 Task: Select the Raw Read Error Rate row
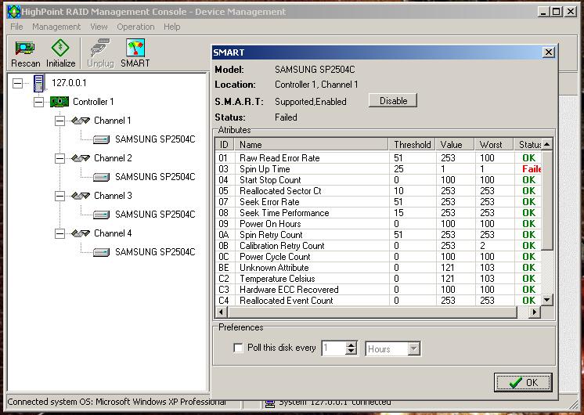tap(378, 158)
